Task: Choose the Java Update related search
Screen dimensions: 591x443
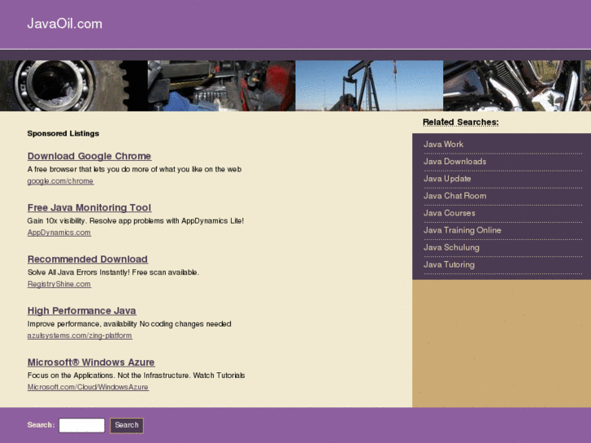Action: (x=447, y=179)
